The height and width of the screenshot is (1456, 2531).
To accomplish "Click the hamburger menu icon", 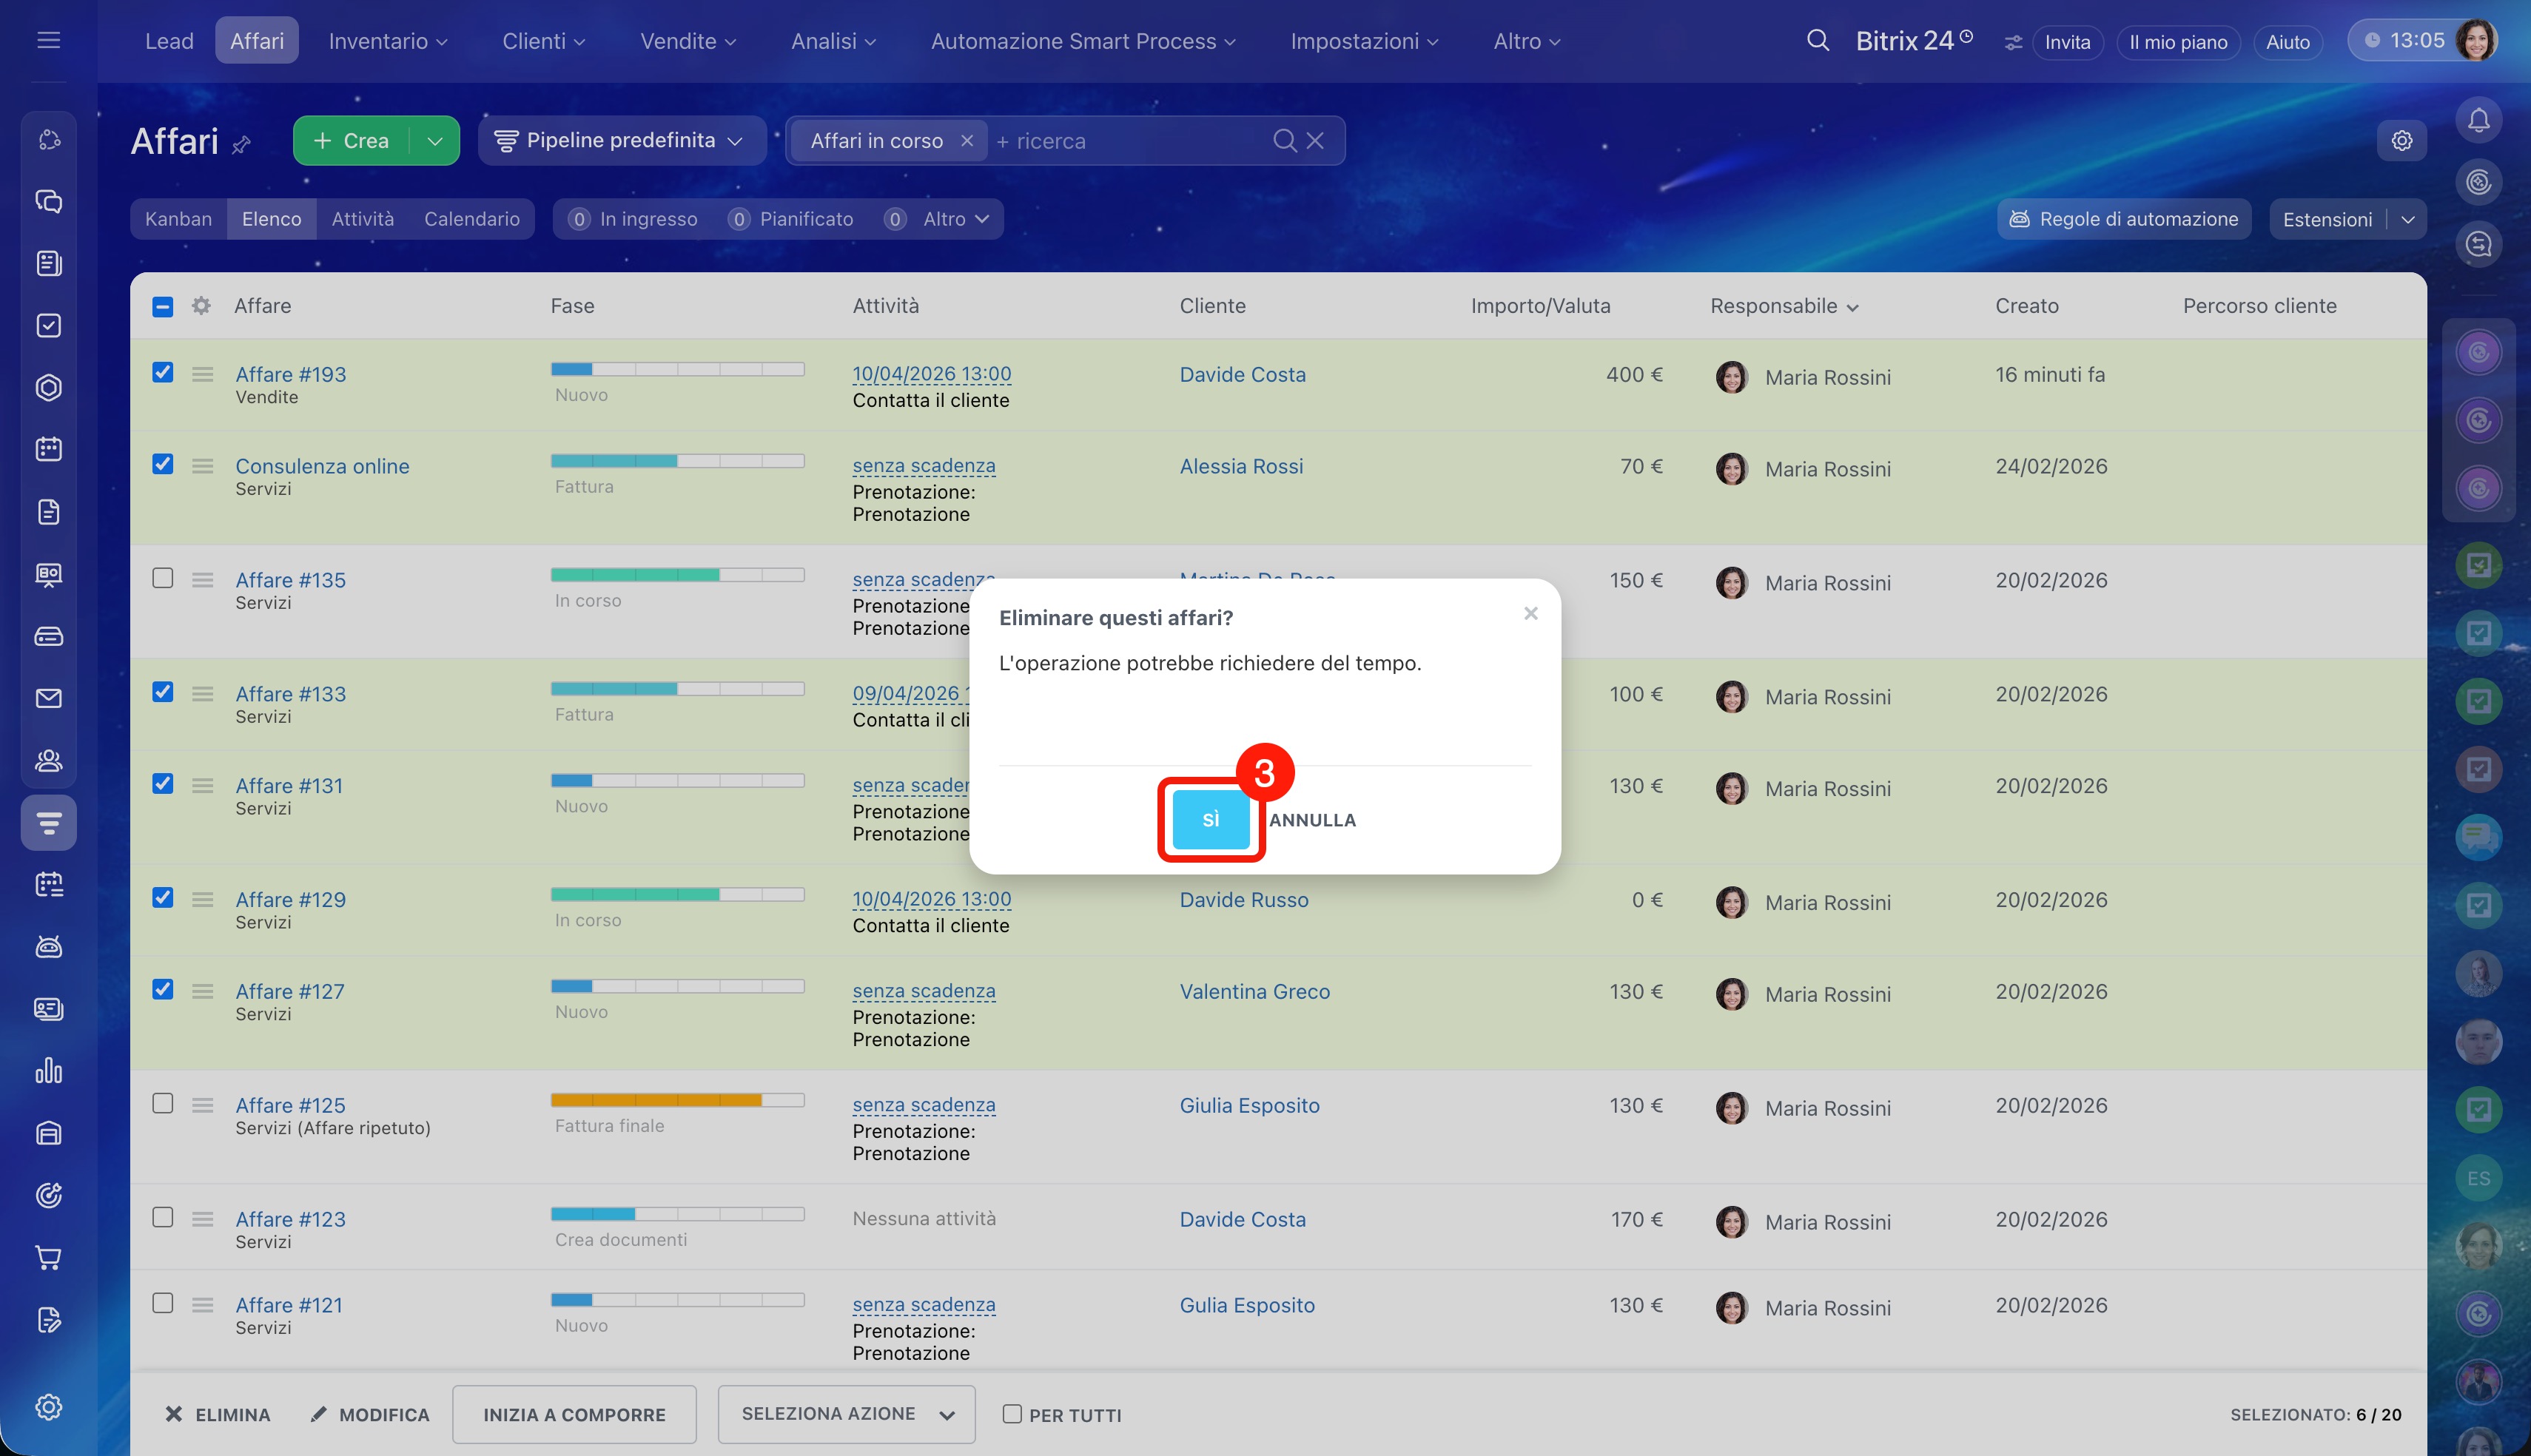I will point(48,41).
